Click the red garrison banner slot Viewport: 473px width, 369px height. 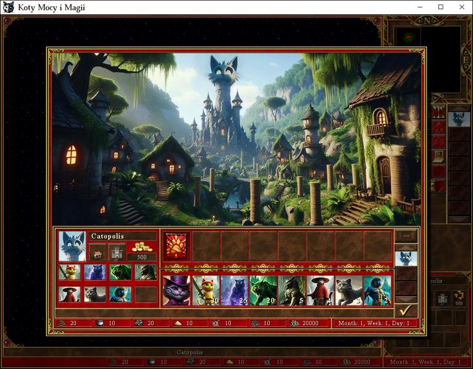[x=177, y=246]
